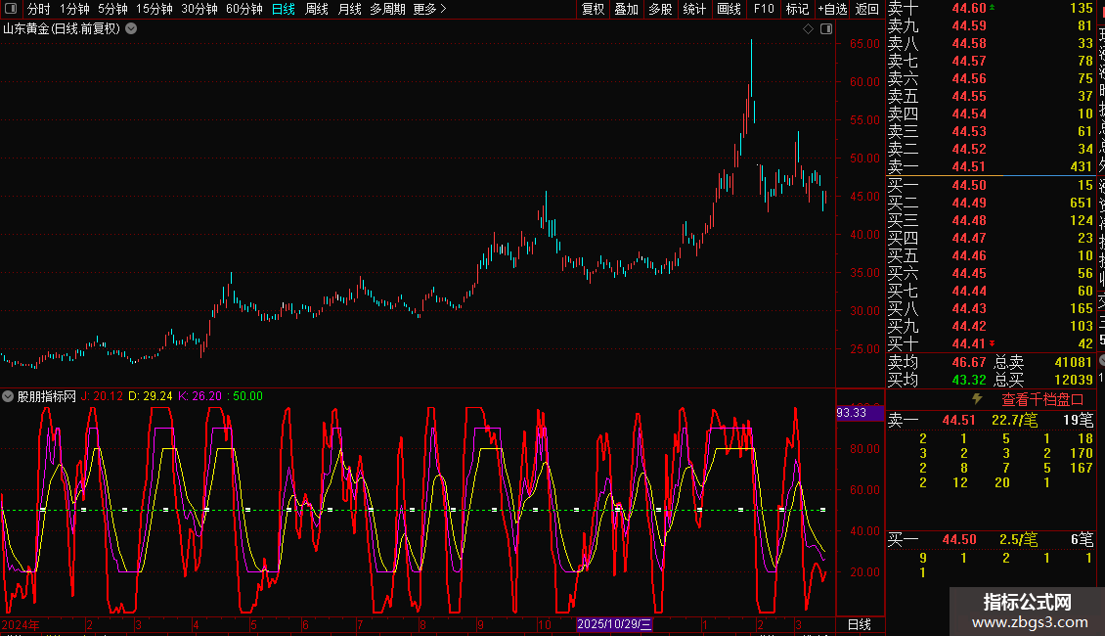This screenshot has height=636, width=1105.
Task: Click the 22.7/笔 average per order
Action: click(1015, 420)
